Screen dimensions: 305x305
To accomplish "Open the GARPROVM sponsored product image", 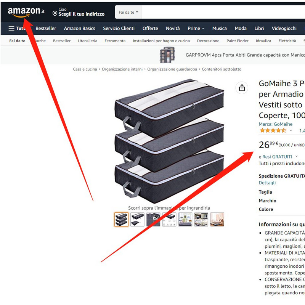I will click(167, 55).
